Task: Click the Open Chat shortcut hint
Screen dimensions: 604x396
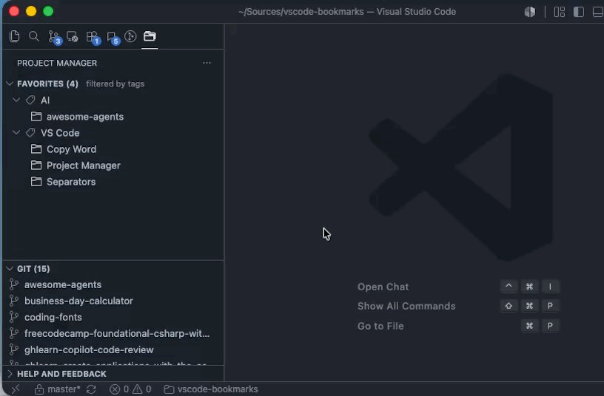Action: click(383, 287)
